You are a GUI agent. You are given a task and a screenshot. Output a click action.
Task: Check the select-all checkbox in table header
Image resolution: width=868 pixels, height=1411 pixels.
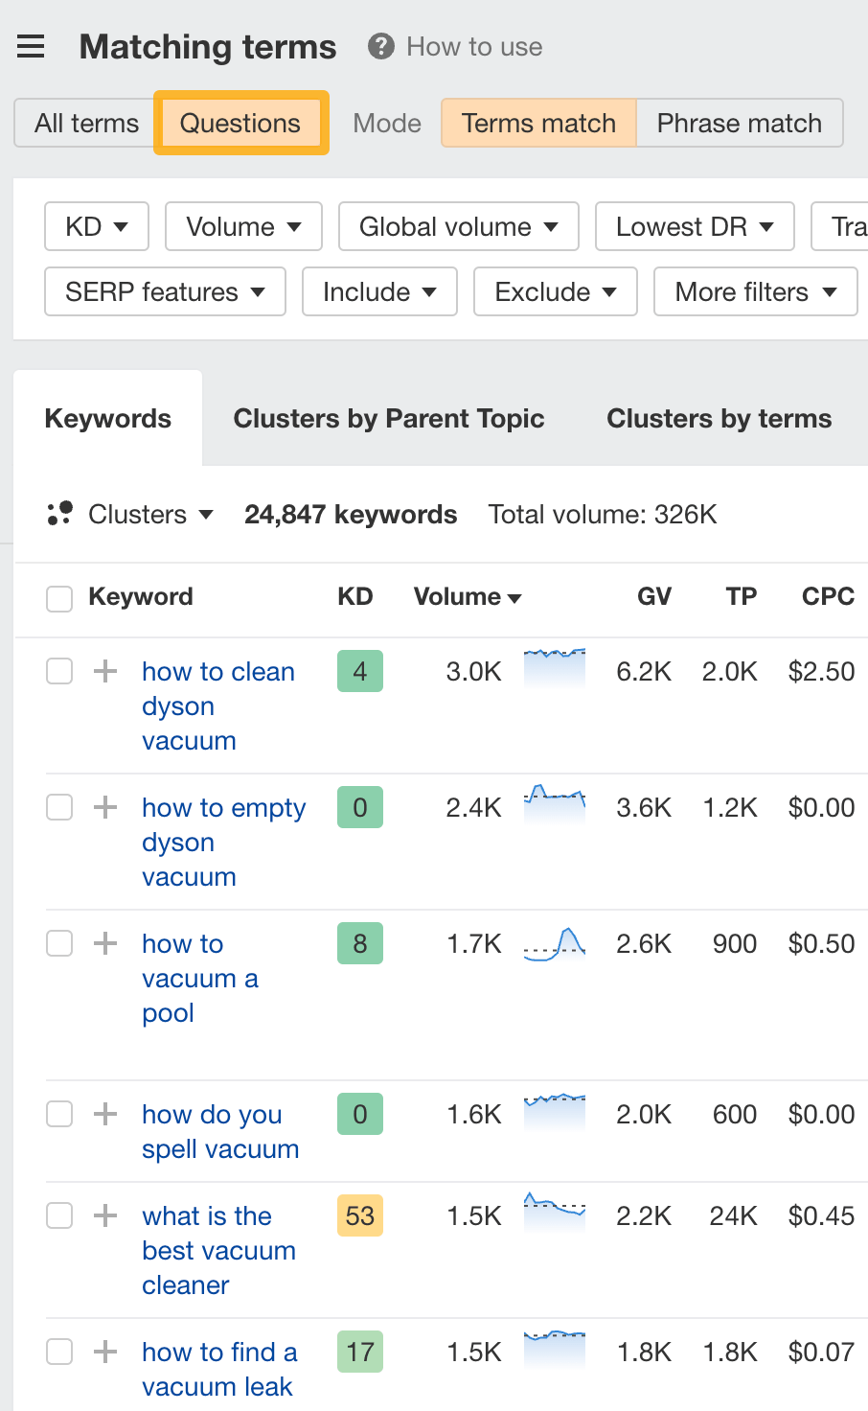(58, 596)
